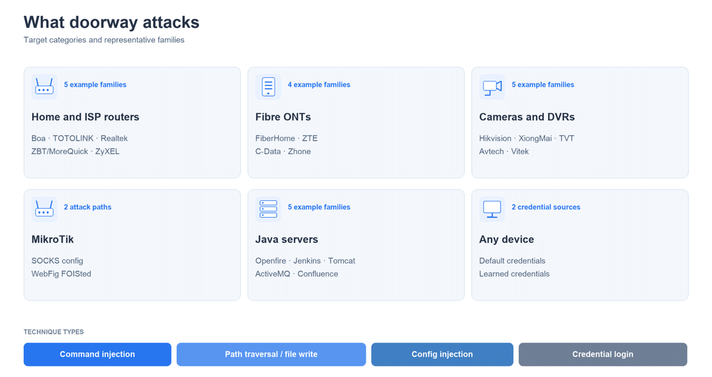Click the 'Default credentials' text

[512, 261]
